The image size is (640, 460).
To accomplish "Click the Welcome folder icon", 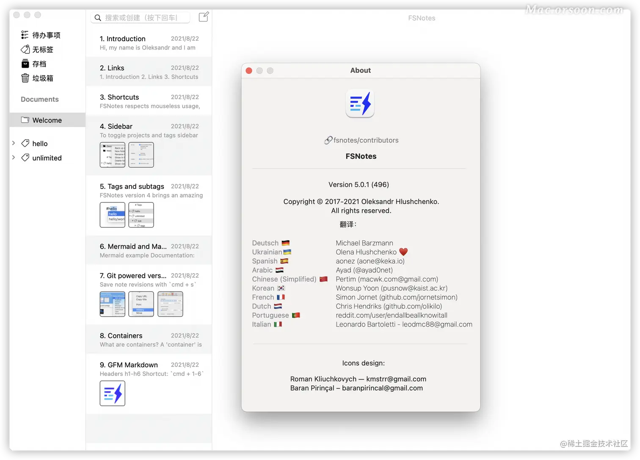I will [25, 120].
